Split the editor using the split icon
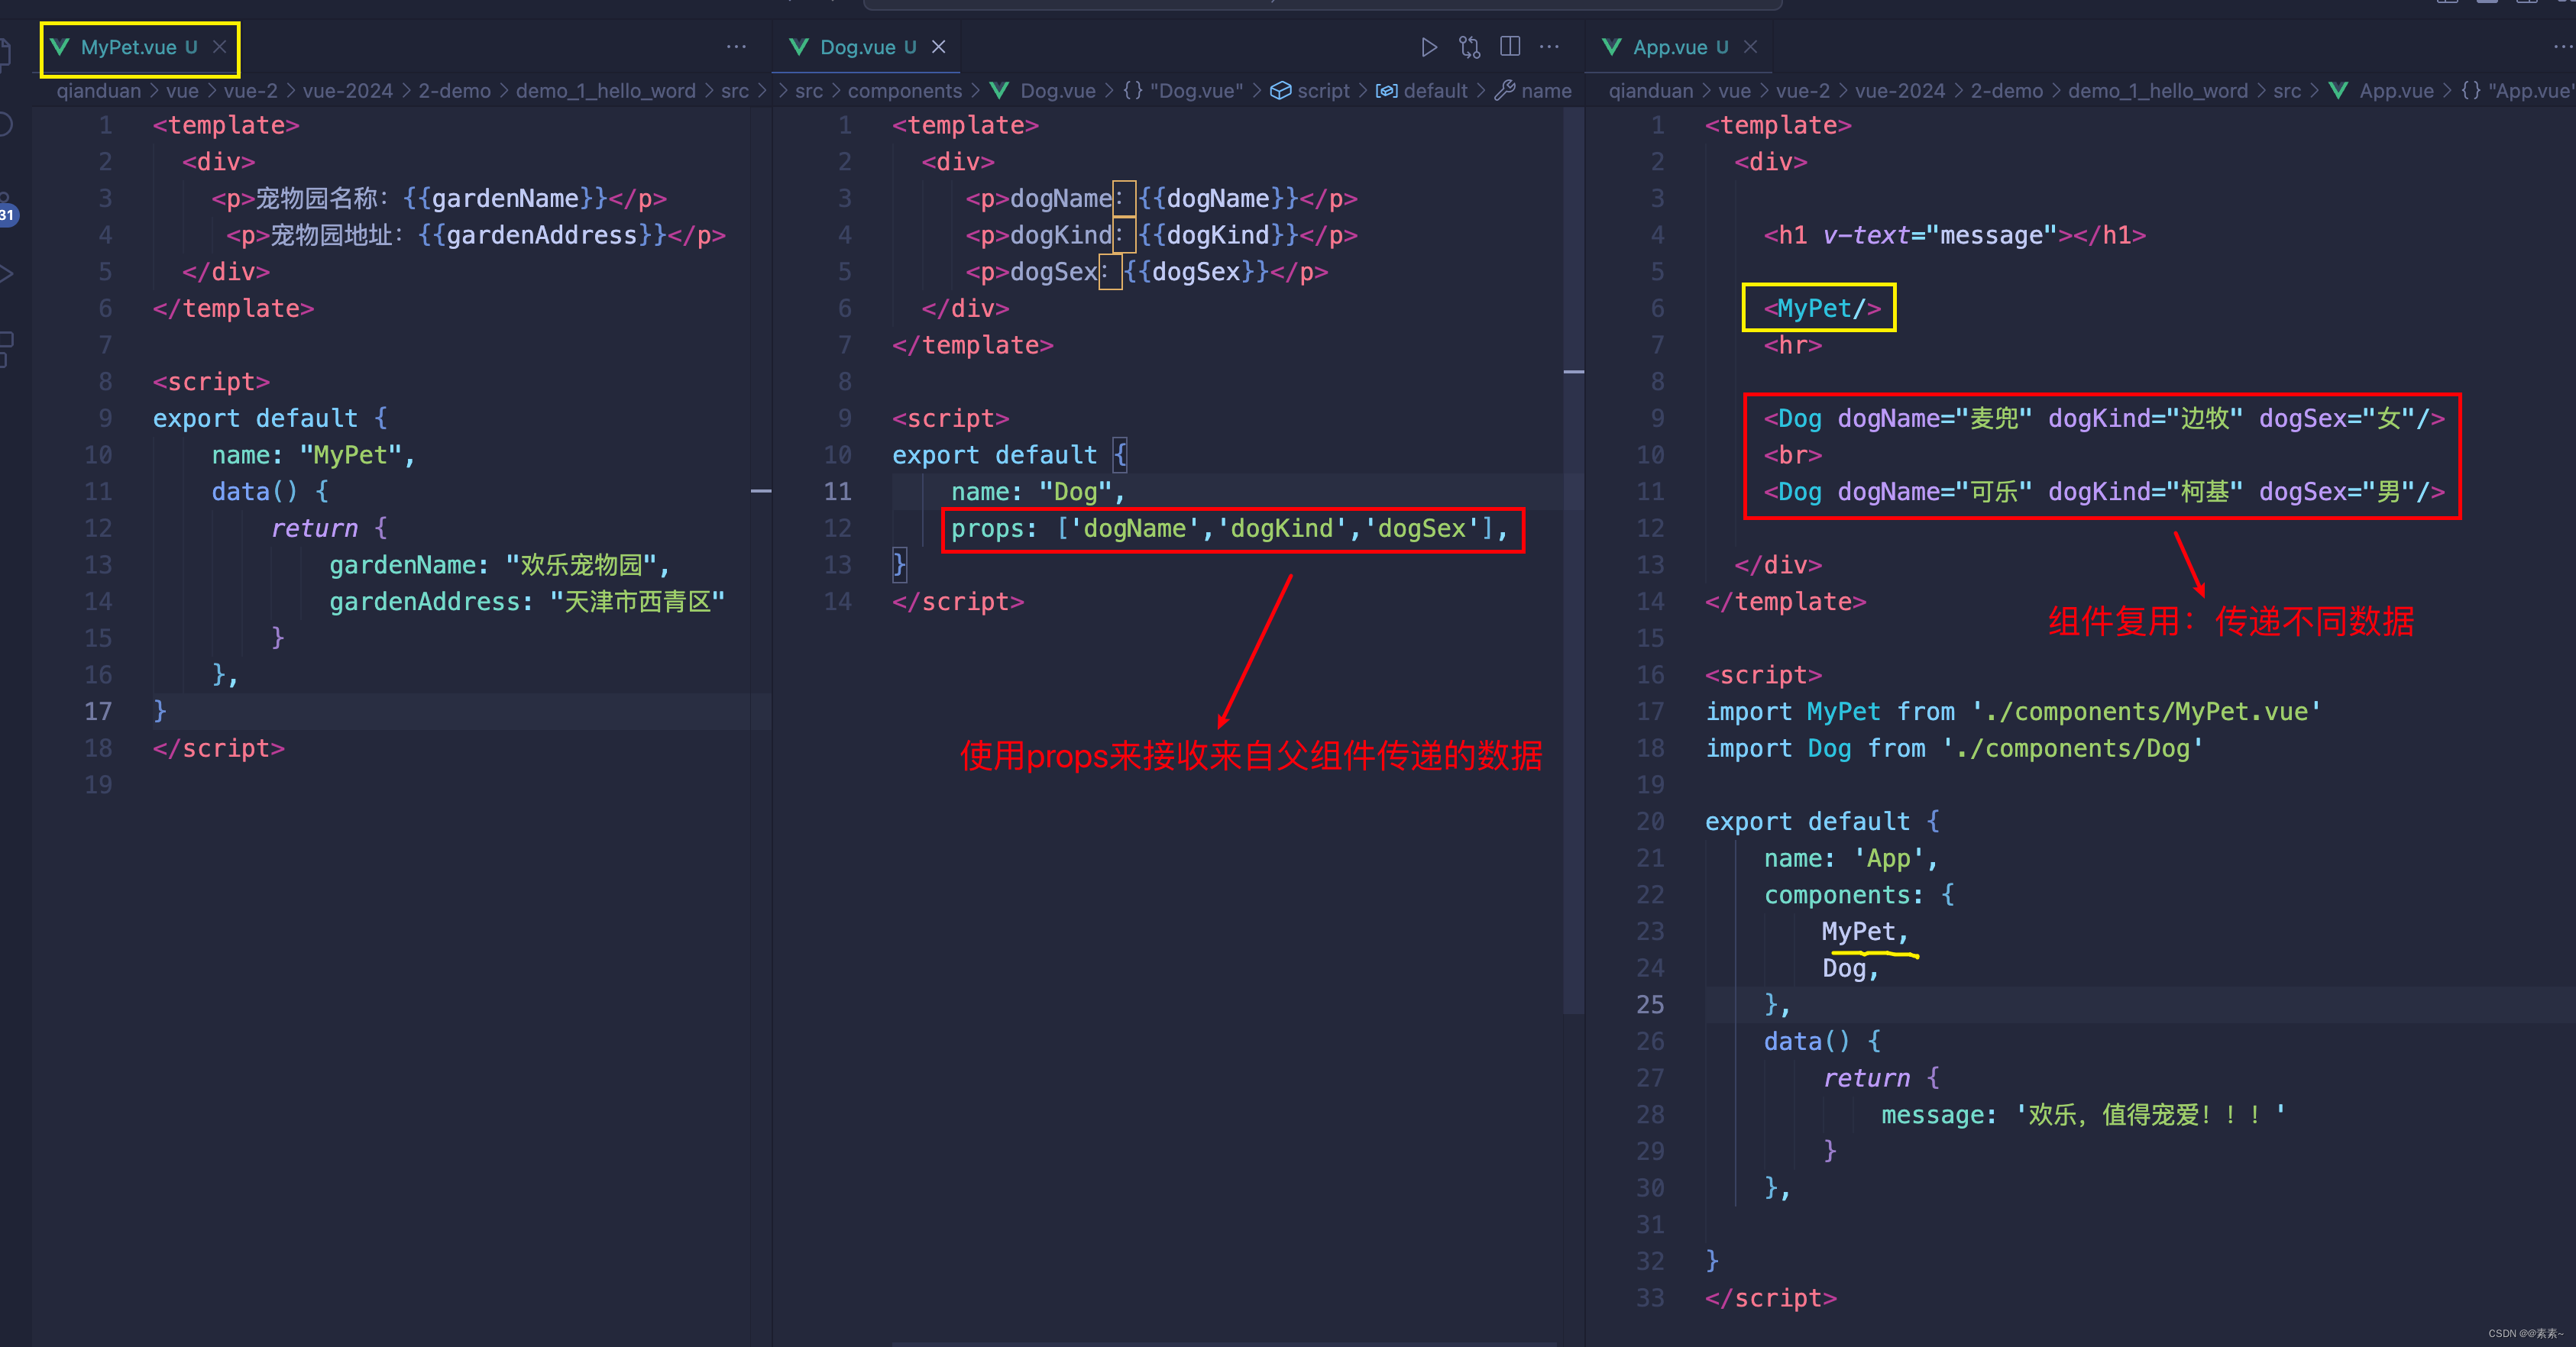The width and height of the screenshot is (2576, 1347). [1509, 47]
